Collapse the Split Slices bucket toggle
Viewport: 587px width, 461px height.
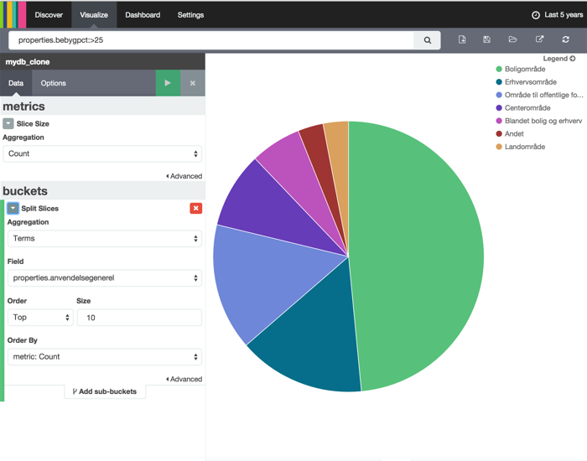pos(13,208)
